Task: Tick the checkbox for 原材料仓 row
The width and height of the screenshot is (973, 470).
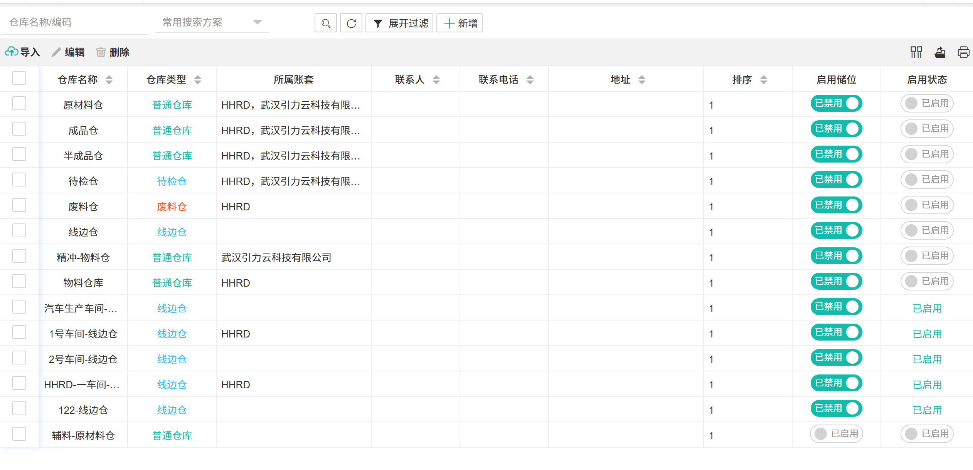Action: click(19, 104)
